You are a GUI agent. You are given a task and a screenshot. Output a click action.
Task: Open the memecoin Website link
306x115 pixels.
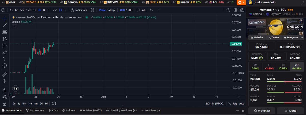[257, 37]
